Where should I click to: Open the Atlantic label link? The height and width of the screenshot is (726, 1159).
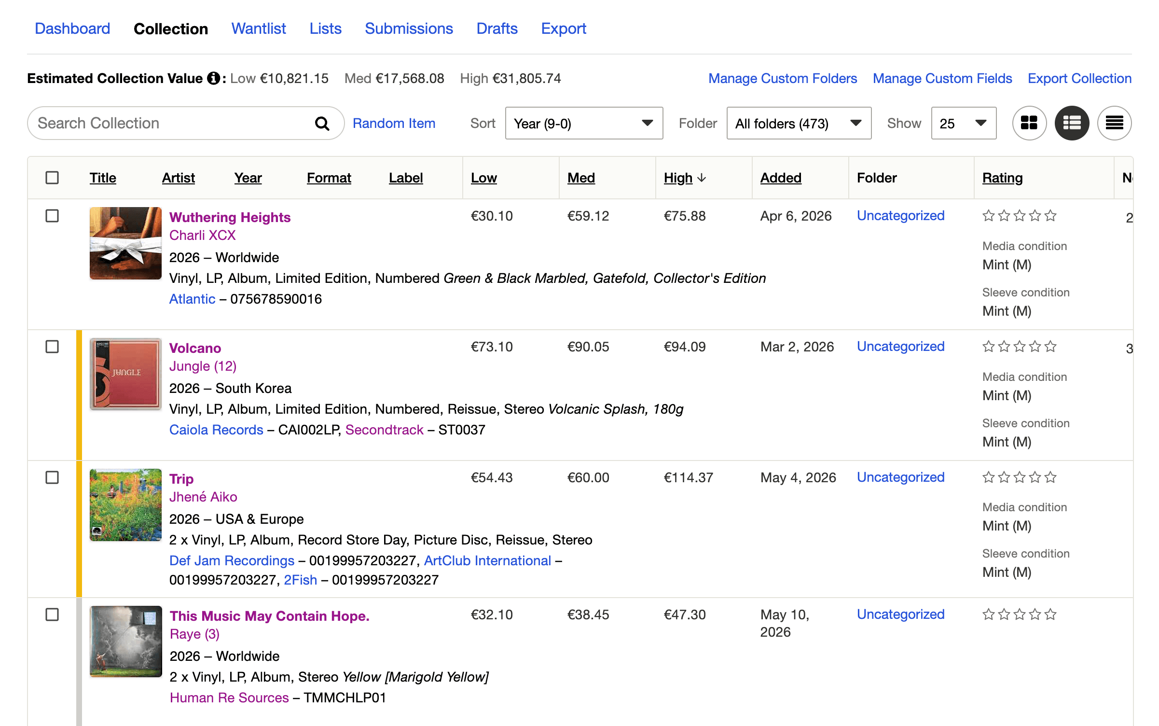click(192, 299)
